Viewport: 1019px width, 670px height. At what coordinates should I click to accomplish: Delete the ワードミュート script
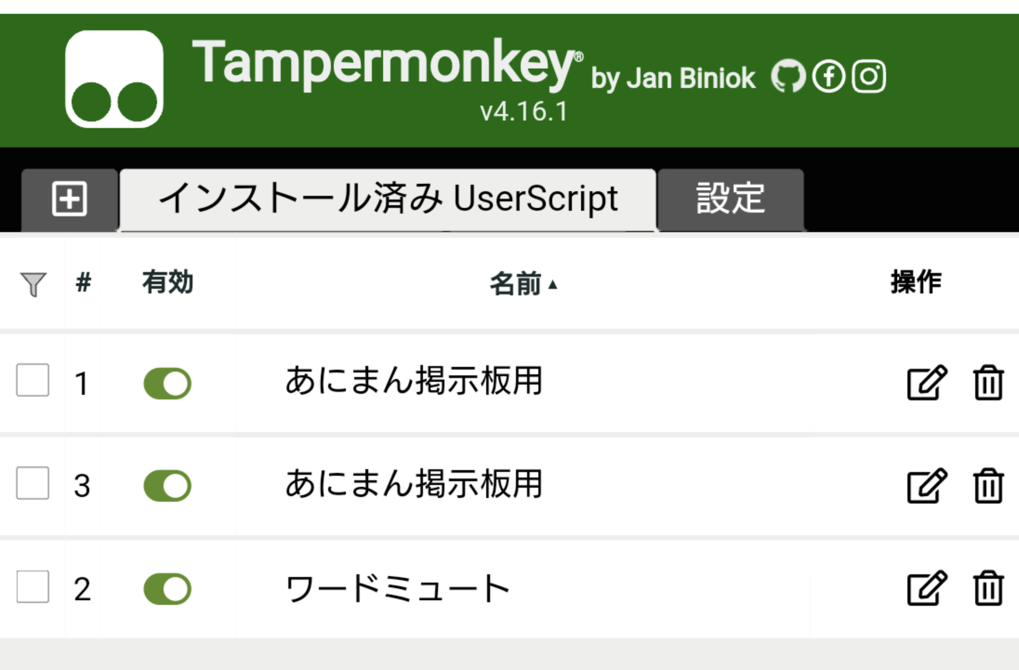[x=988, y=588]
